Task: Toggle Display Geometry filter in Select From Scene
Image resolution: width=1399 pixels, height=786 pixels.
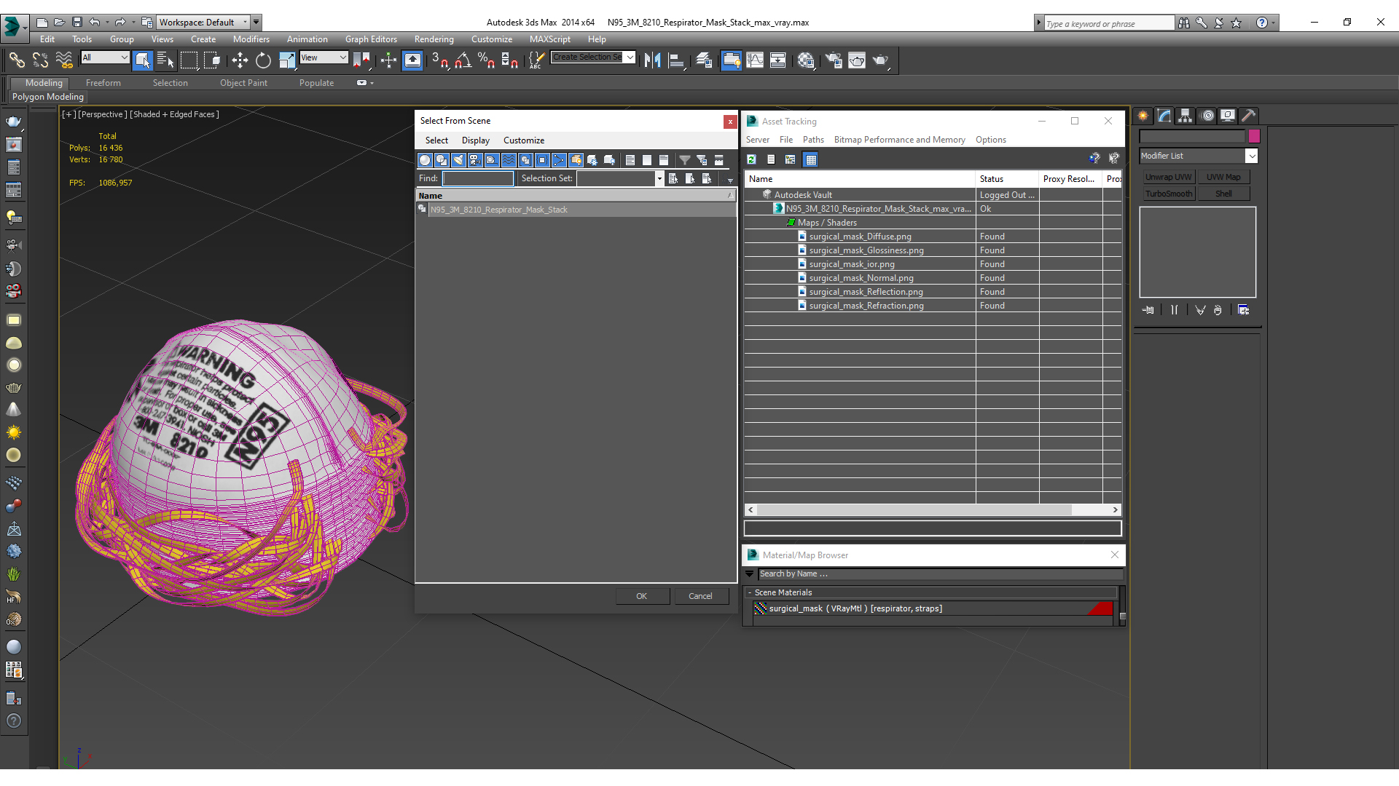Action: coord(425,160)
